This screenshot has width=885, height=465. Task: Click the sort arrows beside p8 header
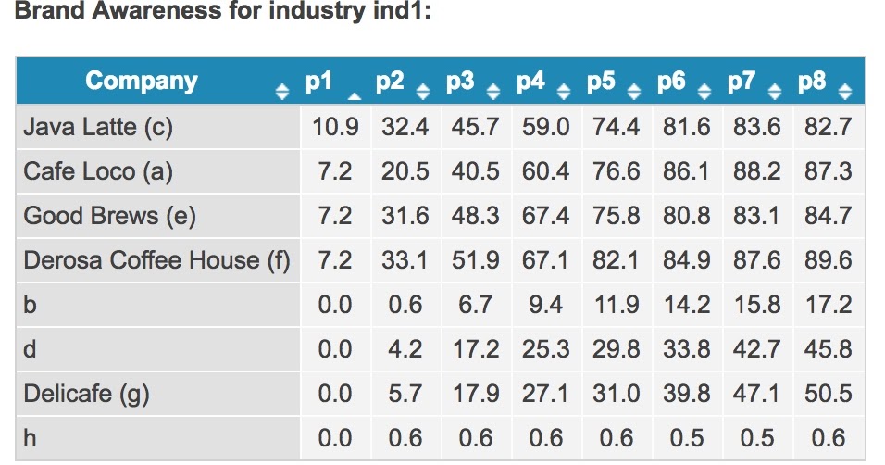[x=844, y=91]
